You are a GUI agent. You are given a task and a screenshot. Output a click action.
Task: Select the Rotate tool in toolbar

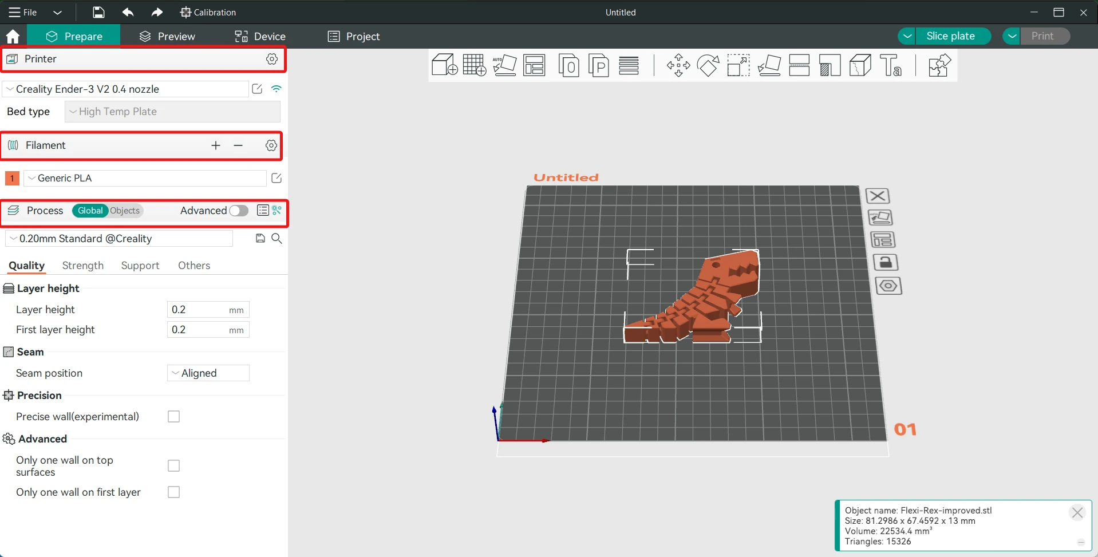point(708,65)
